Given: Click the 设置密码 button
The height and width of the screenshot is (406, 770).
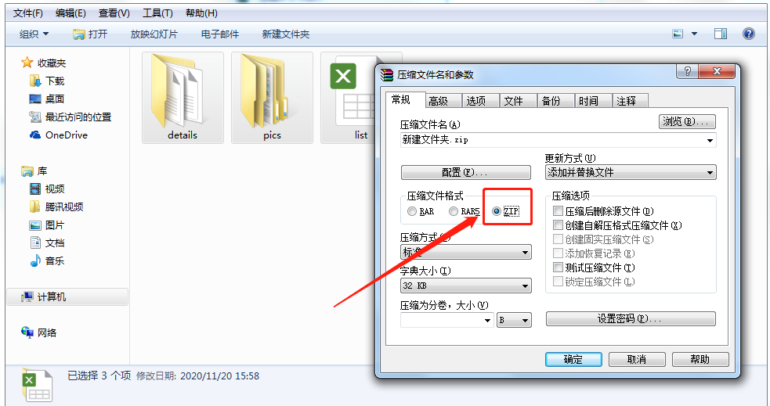Looking at the screenshot, I should point(631,318).
